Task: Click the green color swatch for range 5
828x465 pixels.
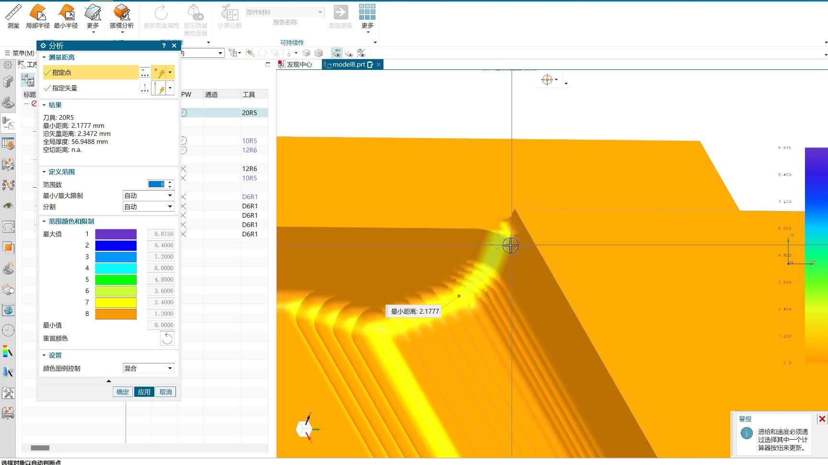Action: pos(116,280)
